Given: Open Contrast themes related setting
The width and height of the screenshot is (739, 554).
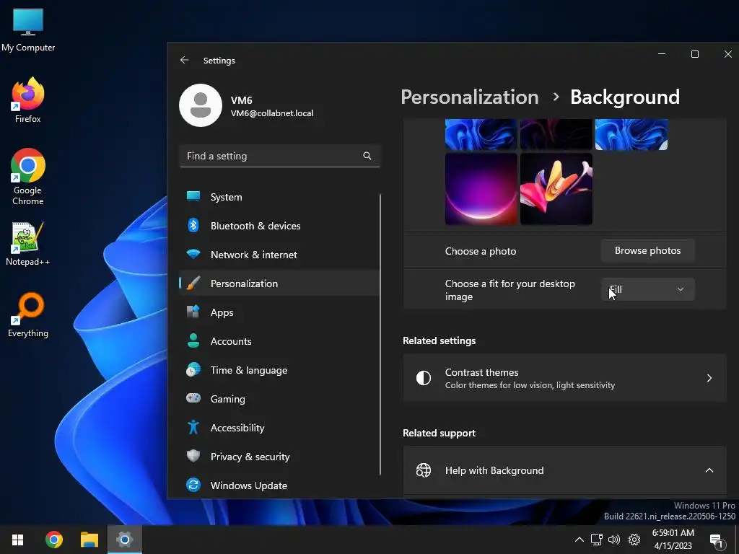Looking at the screenshot, I should pos(564,378).
